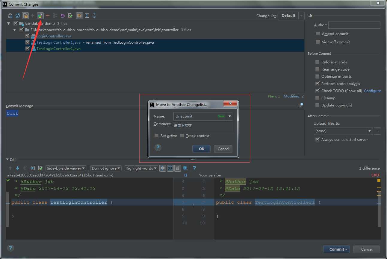Click the Move to Another Changelist icon
This screenshot has height=259, width=387.
coord(40,16)
